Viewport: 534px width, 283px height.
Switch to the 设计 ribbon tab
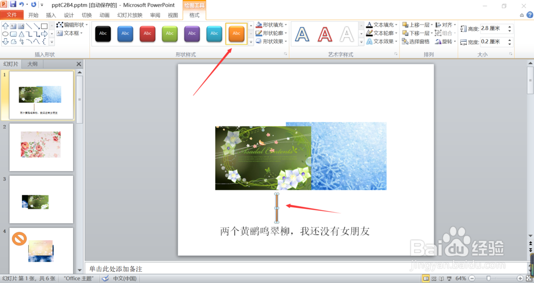coord(69,15)
